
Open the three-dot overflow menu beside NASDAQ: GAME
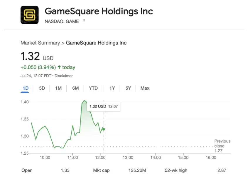pyautogui.click(x=85, y=21)
